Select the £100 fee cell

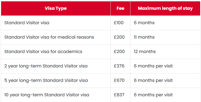[x=119, y=23]
